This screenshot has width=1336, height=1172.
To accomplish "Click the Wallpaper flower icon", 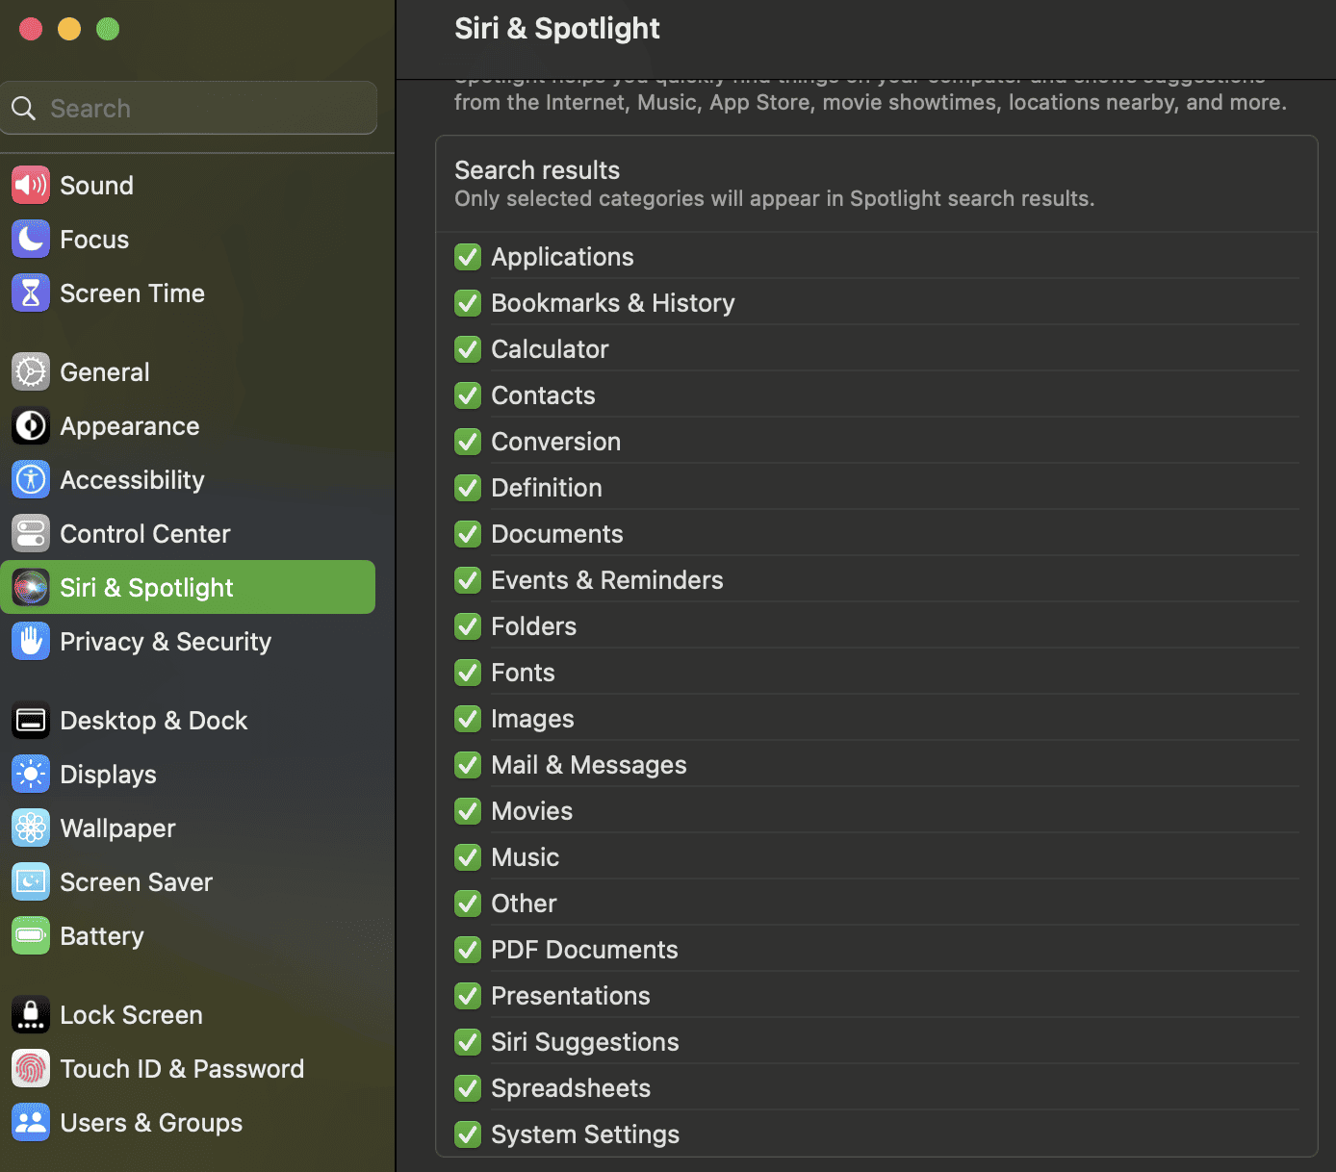I will point(31,828).
